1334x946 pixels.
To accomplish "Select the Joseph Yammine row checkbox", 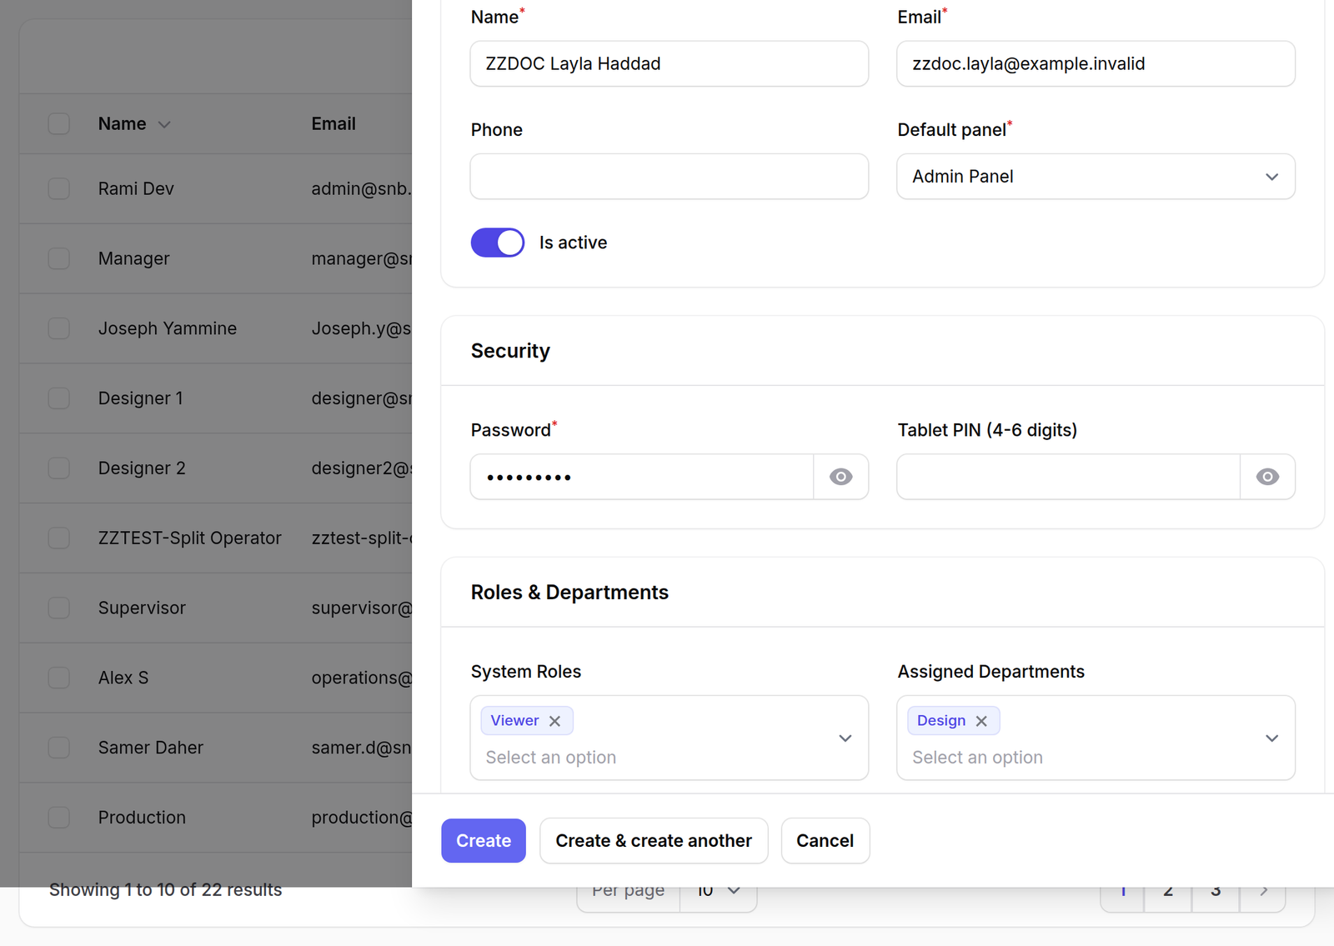I will click(x=58, y=328).
